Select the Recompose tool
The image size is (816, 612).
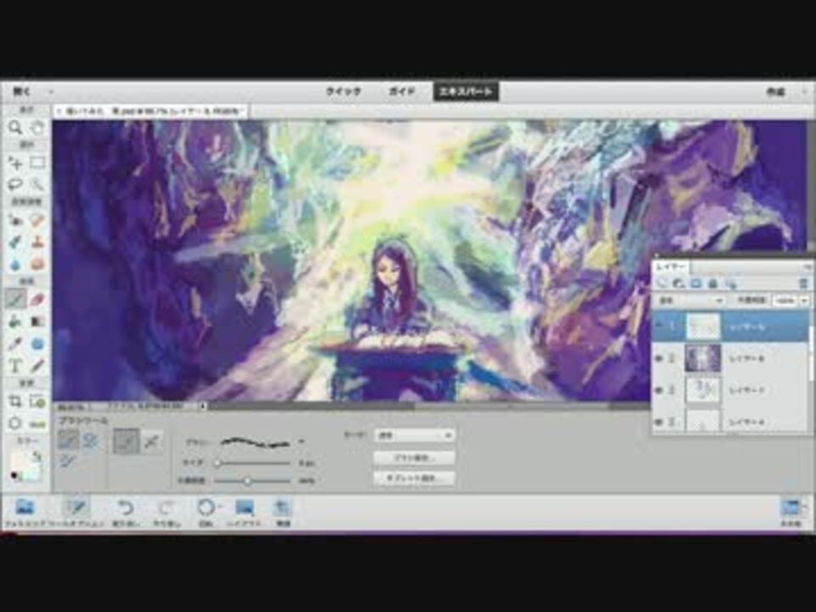tap(37, 401)
